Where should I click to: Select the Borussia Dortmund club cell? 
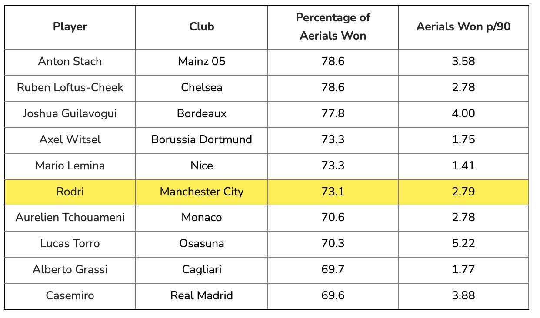(202, 140)
